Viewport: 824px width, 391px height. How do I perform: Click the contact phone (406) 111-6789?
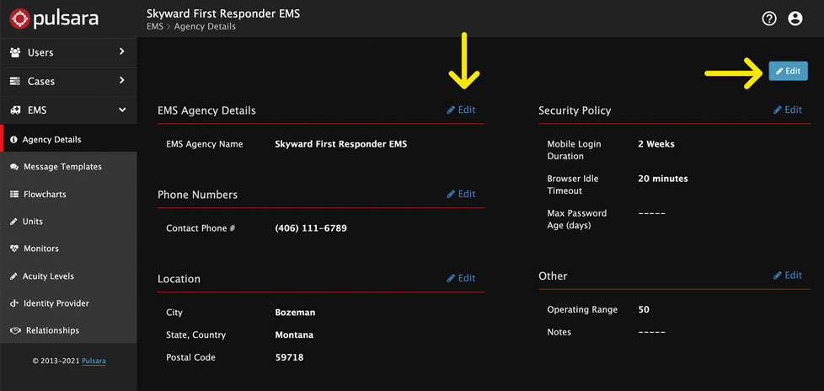(x=311, y=228)
